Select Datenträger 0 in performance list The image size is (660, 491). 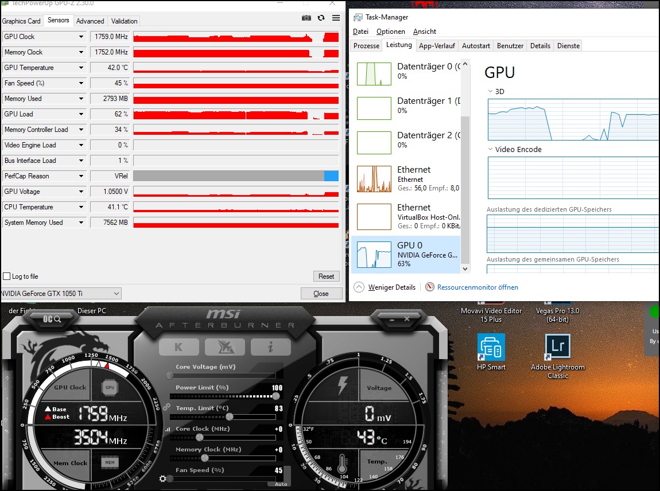[x=406, y=73]
